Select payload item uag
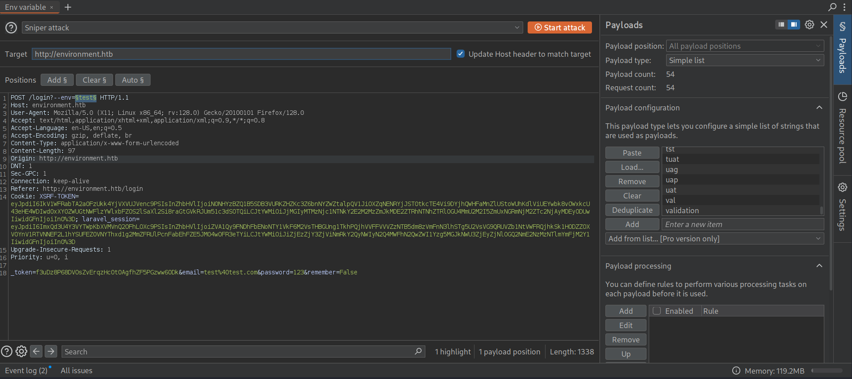This screenshot has width=852, height=379. (x=741, y=169)
